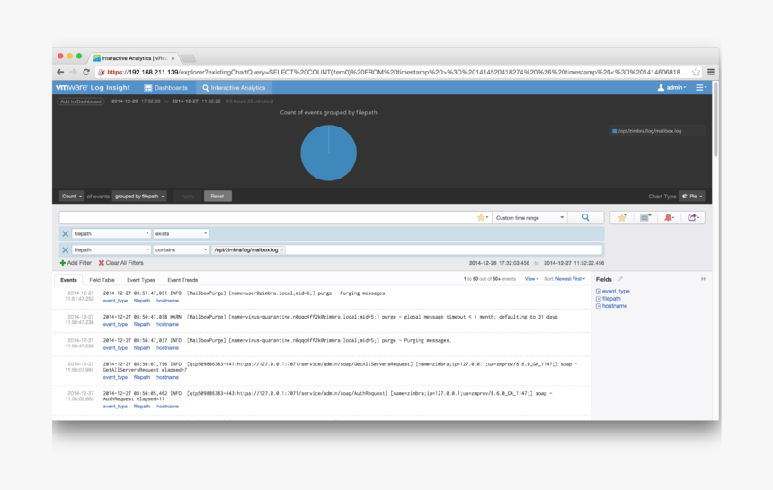Open the export or share menu
This screenshot has width=773, height=490.
(693, 218)
